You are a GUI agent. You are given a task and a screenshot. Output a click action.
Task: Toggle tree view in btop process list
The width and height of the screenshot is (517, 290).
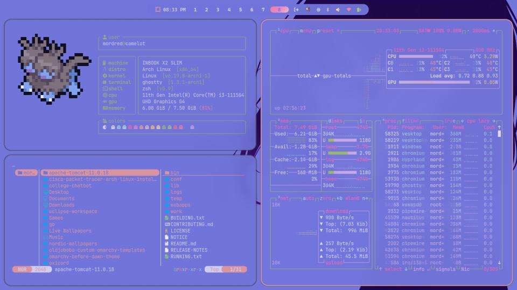point(450,121)
